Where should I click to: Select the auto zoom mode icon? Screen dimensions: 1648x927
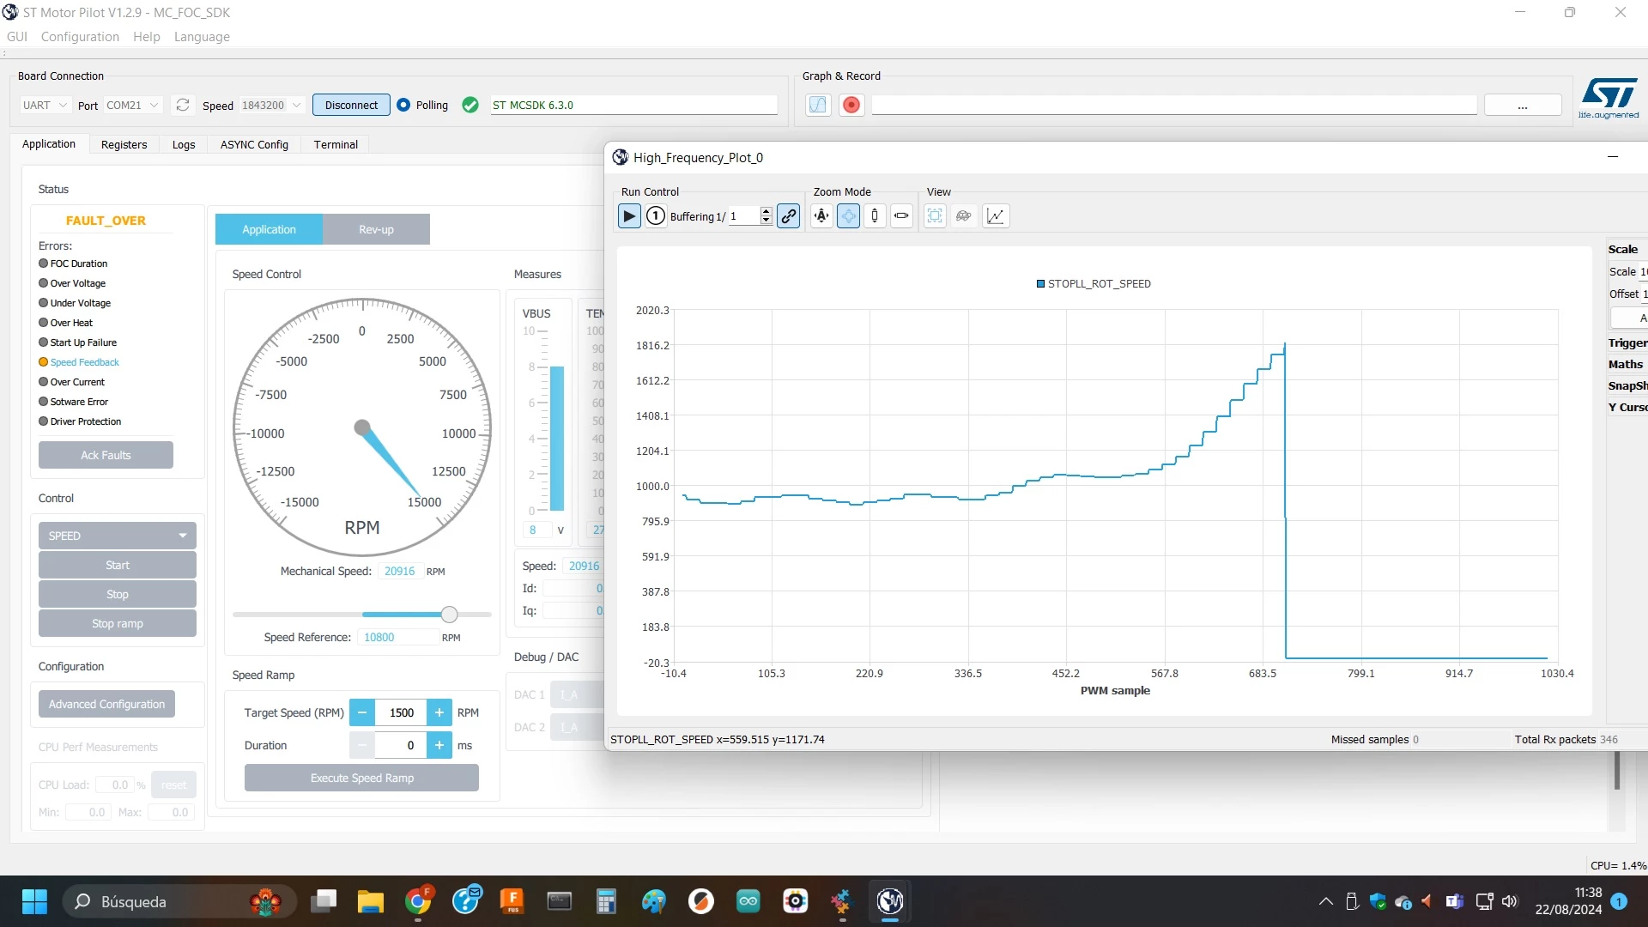[x=821, y=216]
